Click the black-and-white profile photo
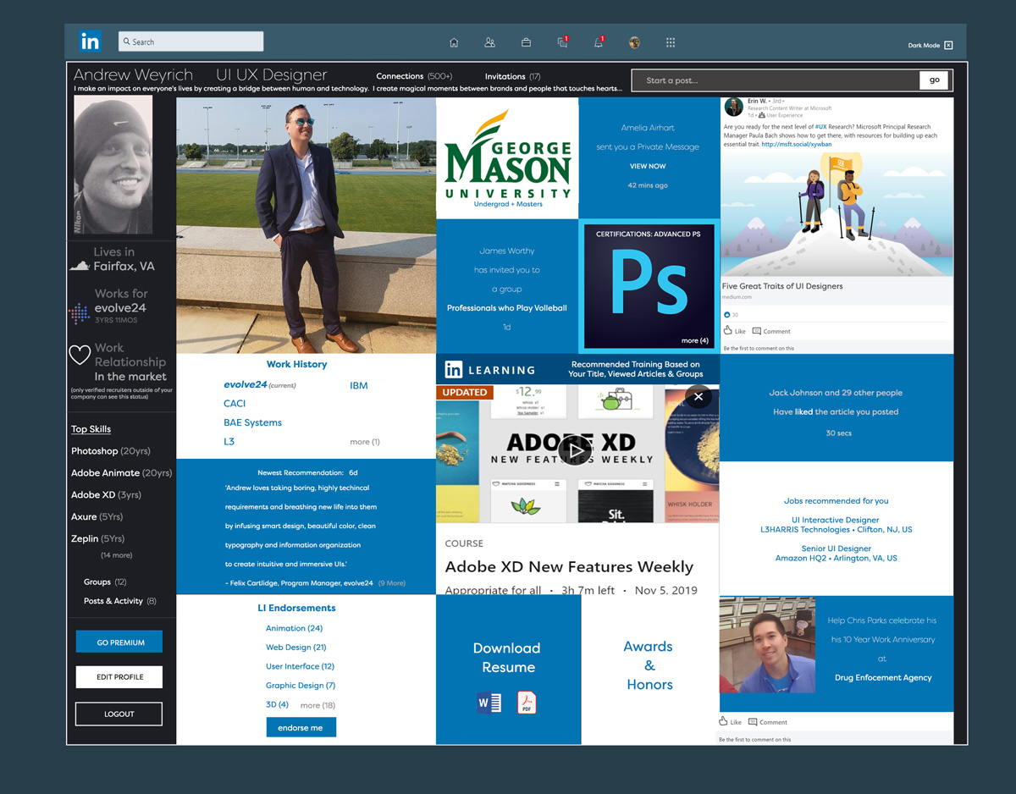1016x794 pixels. [113, 164]
